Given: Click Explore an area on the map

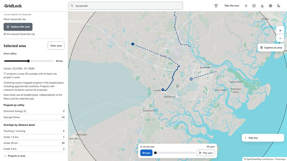Looking at the screenshot, I should (x=271, y=48).
